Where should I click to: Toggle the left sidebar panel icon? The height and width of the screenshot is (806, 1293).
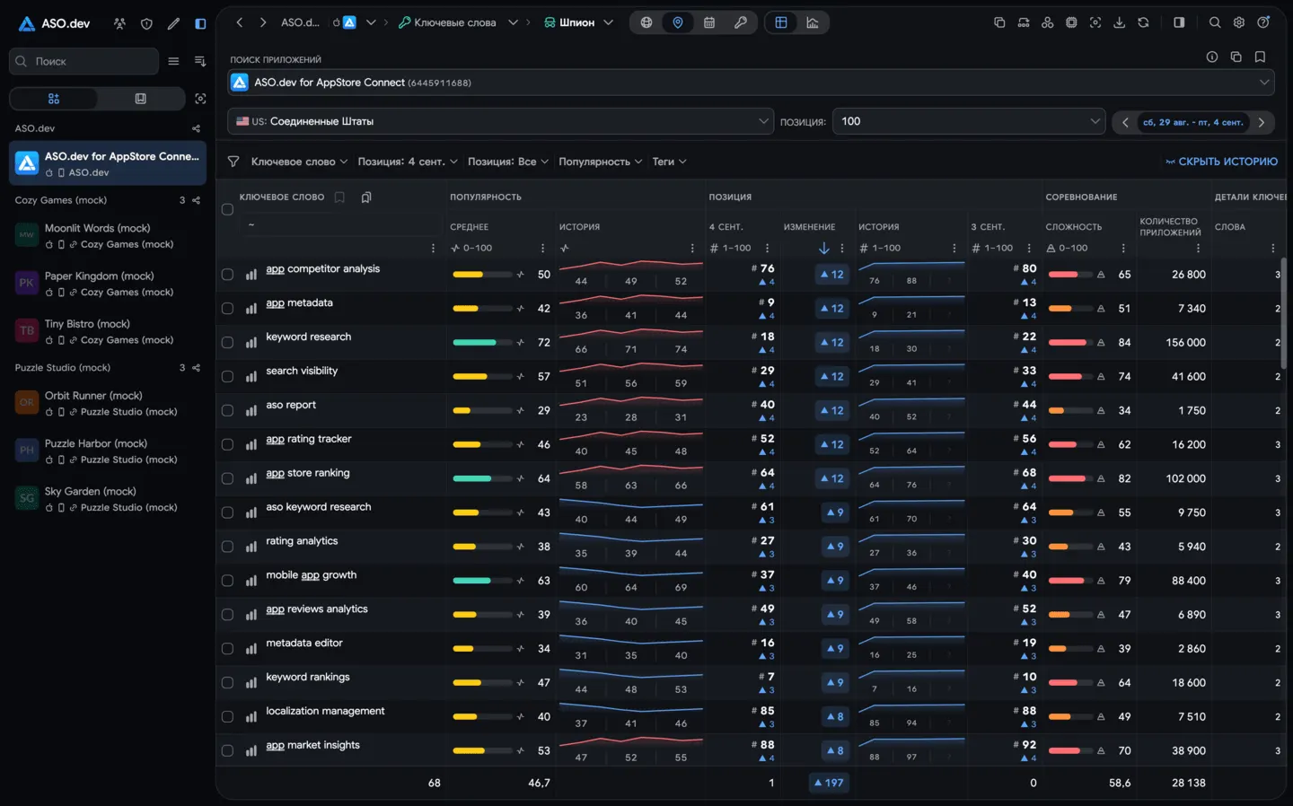[x=200, y=23]
